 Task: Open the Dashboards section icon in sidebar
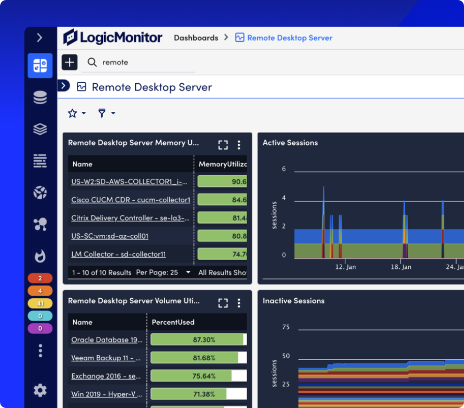pyautogui.click(x=40, y=65)
